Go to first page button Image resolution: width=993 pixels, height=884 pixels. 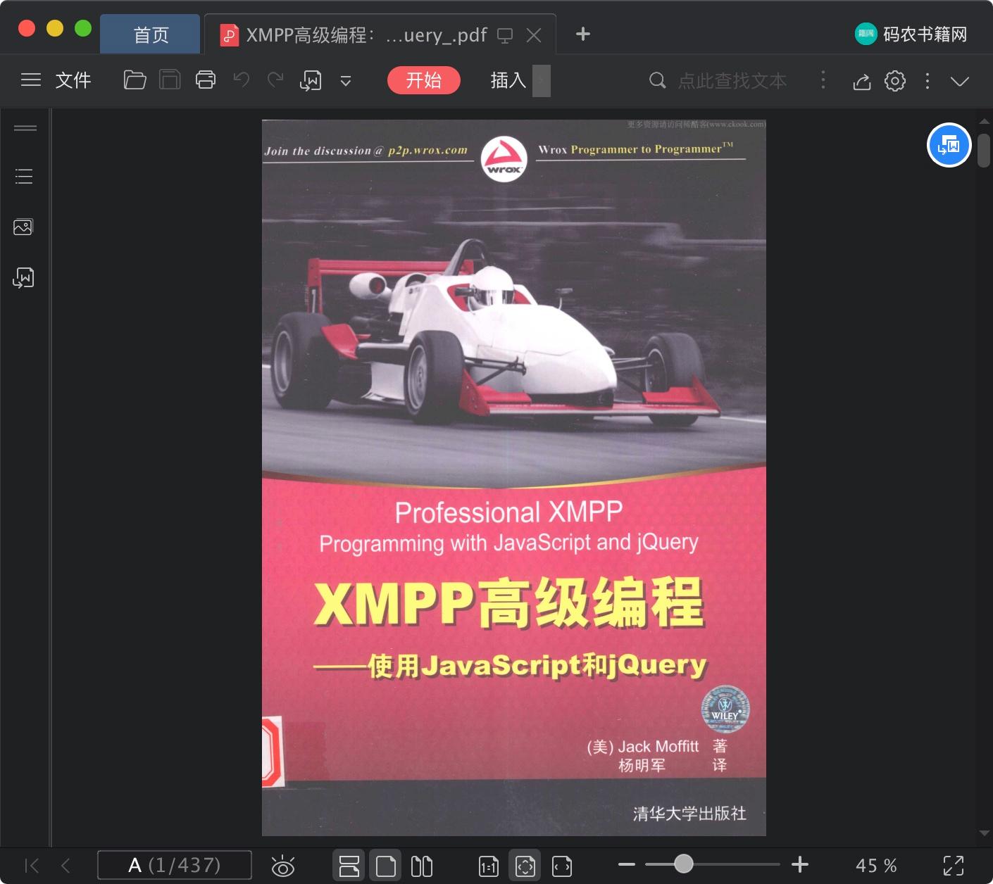[x=32, y=865]
